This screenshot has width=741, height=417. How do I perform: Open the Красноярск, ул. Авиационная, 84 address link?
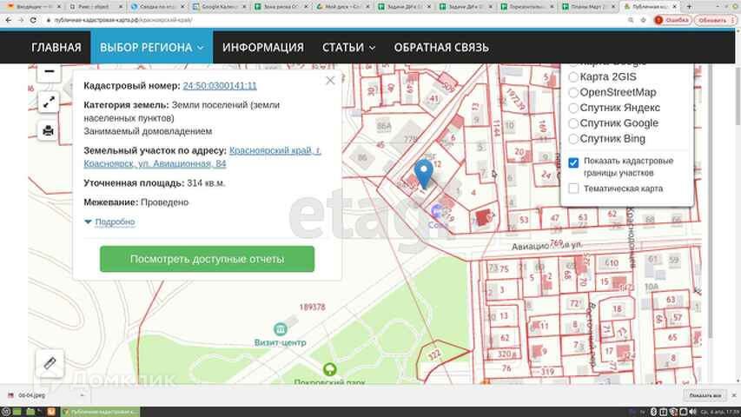point(202,157)
